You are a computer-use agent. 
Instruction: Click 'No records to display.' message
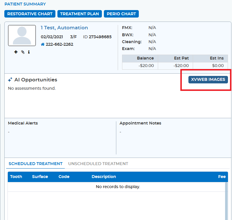pyautogui.click(x=118, y=187)
